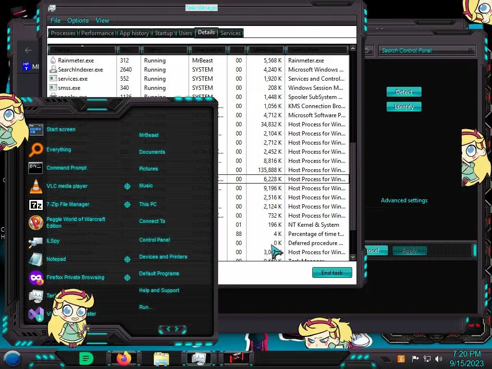Open Documents from the start menu
Image resolution: width=492 pixels, height=369 pixels.
click(152, 152)
